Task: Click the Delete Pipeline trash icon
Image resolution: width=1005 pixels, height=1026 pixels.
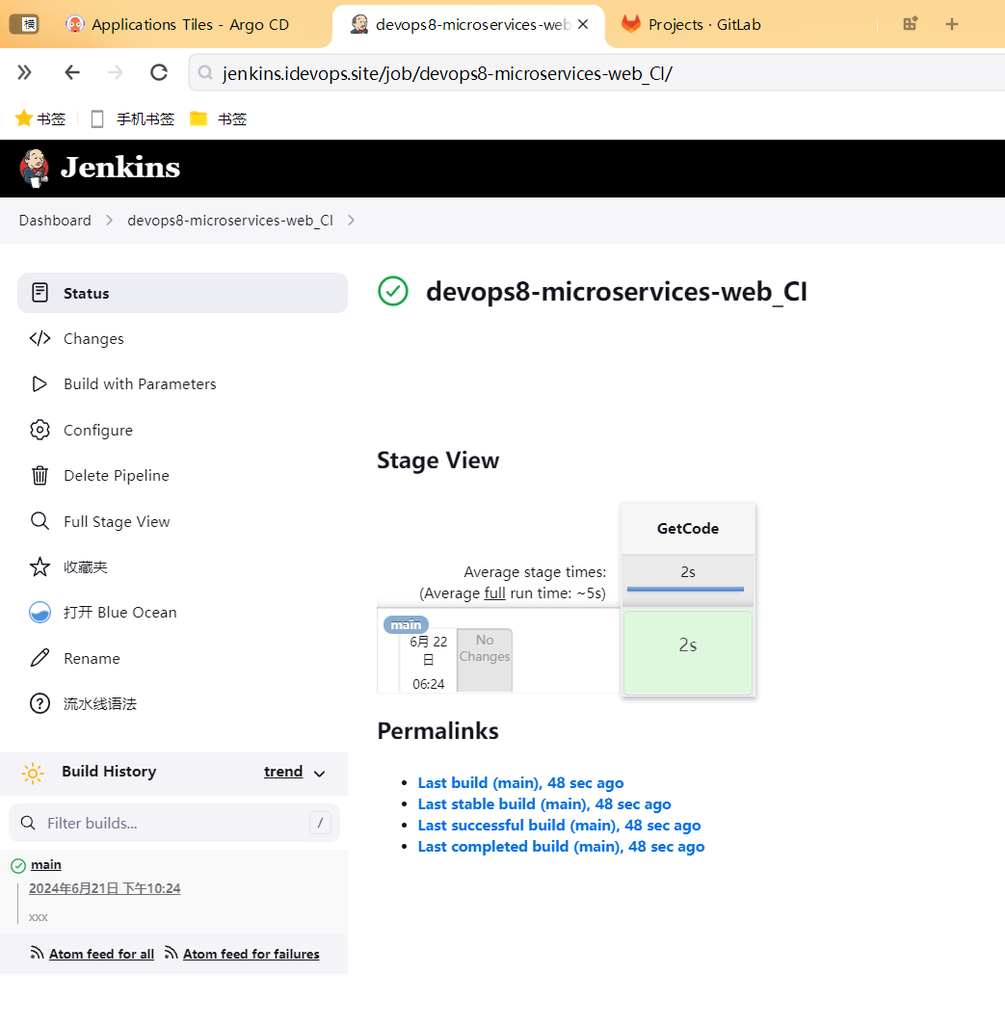Action: point(40,476)
